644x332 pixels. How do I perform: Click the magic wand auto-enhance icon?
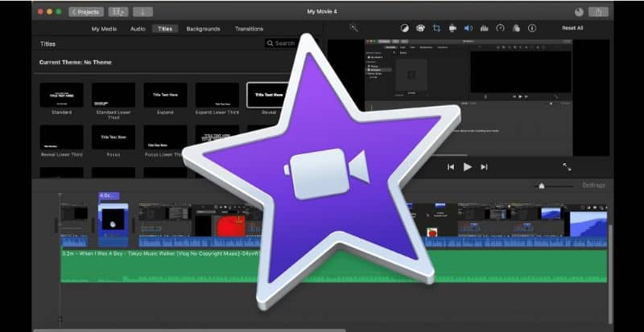pos(353,27)
